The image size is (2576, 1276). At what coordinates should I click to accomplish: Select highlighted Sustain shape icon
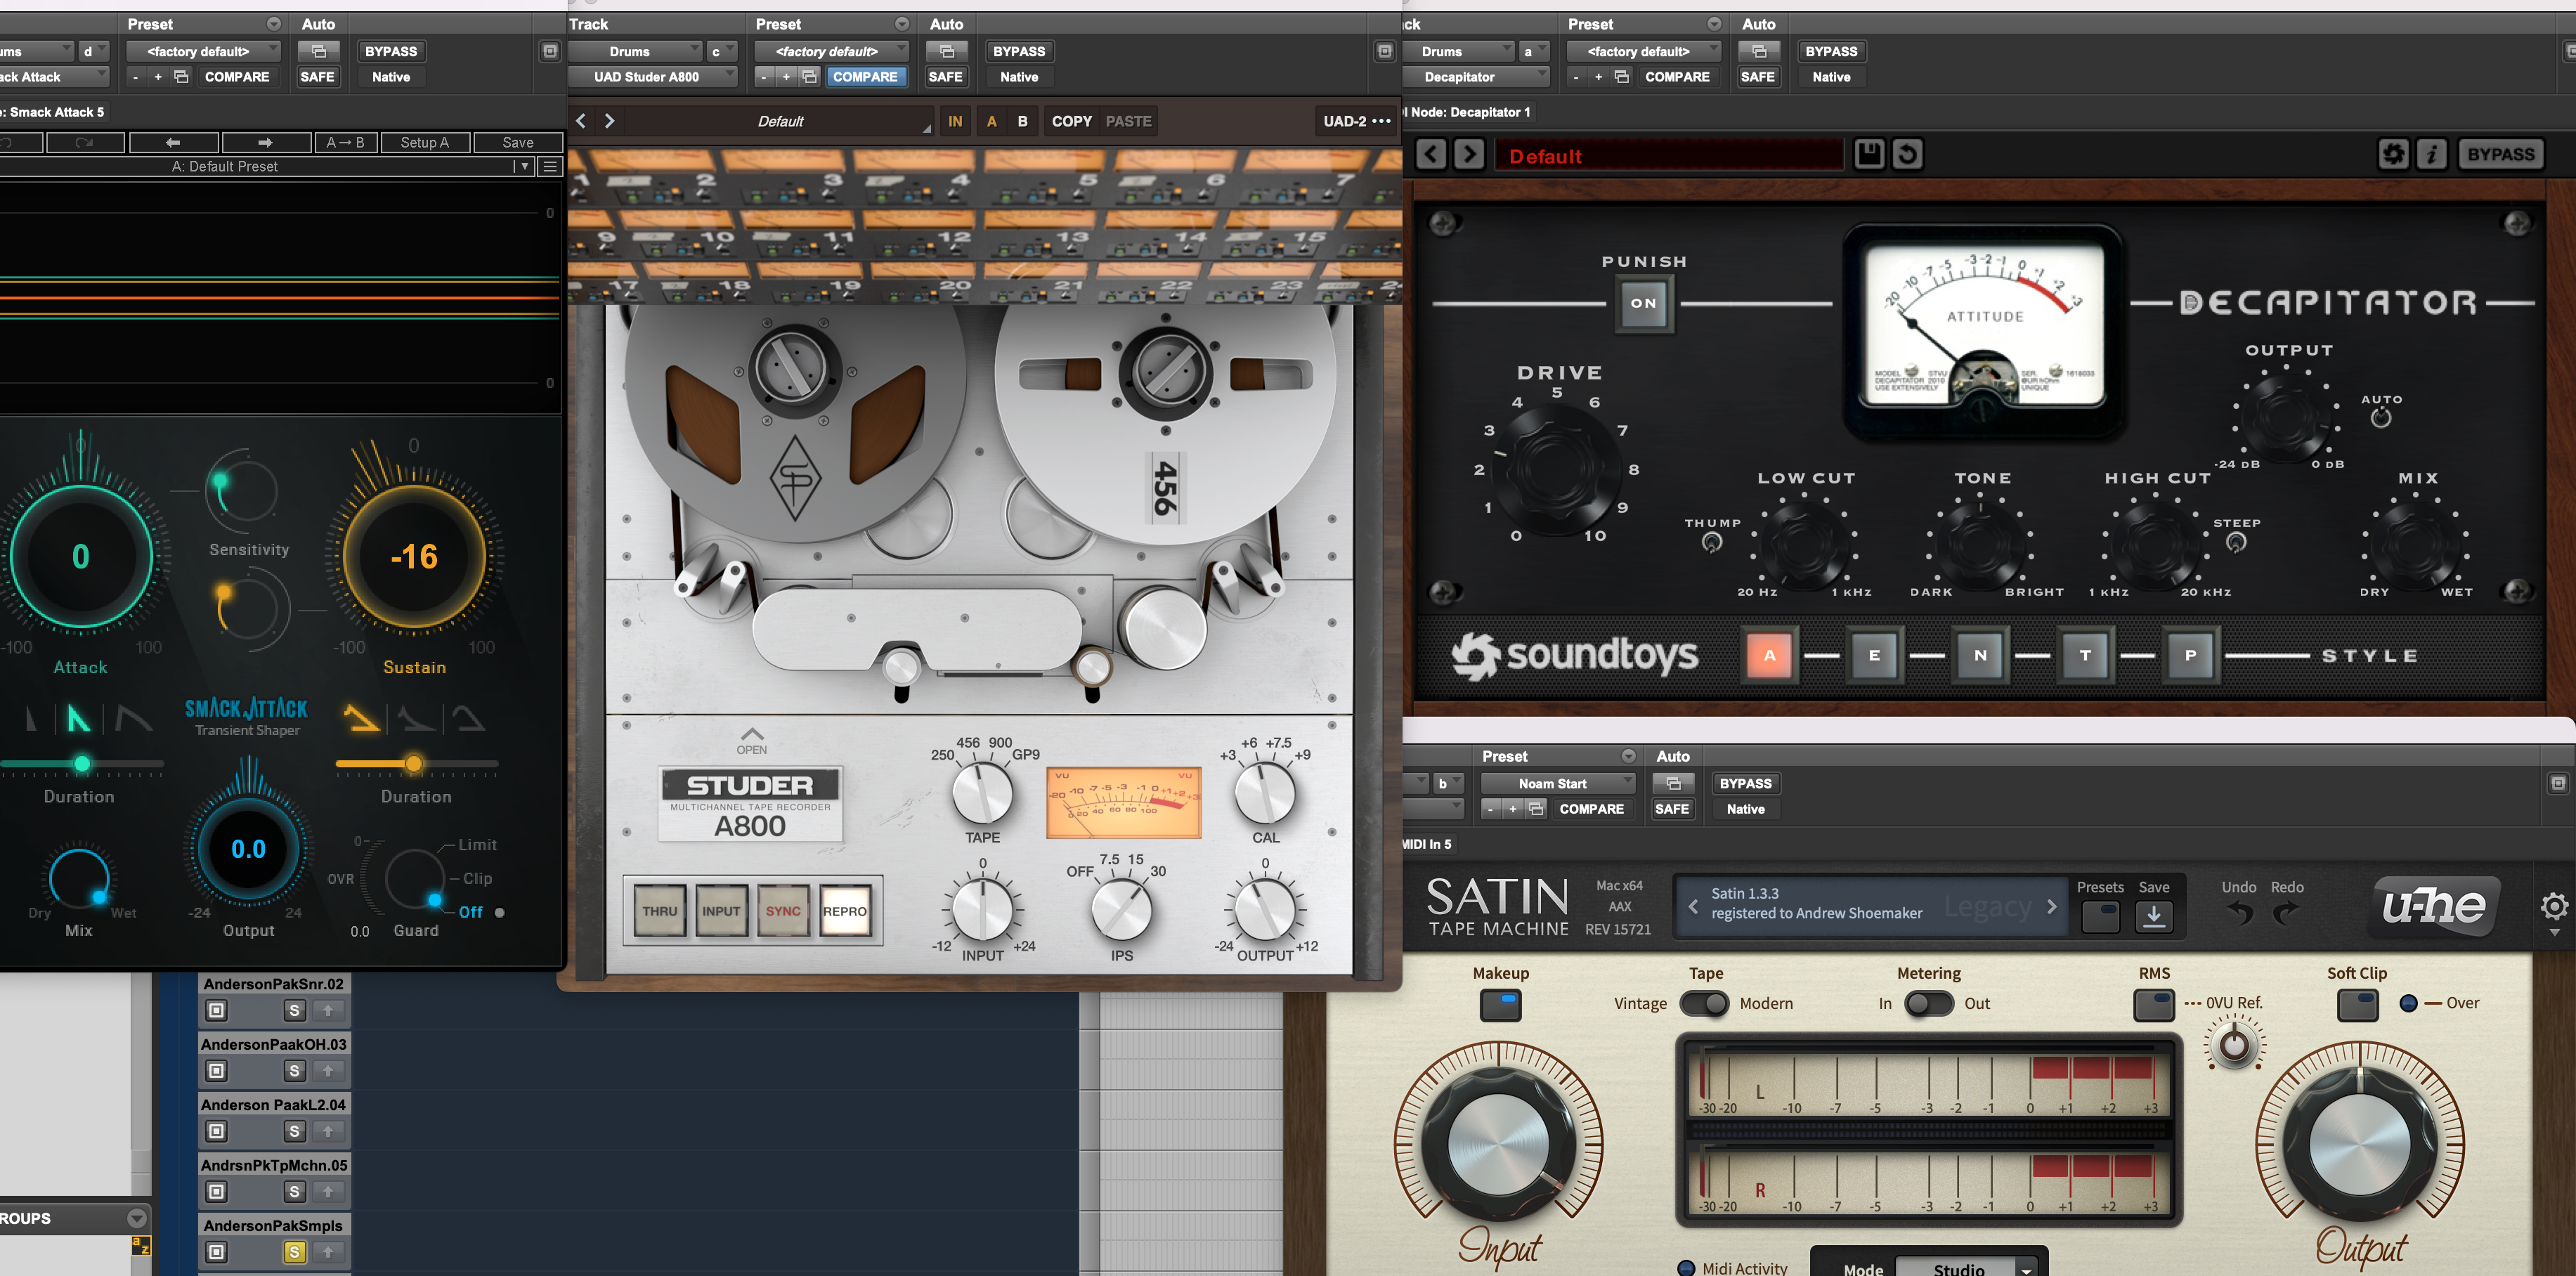(361, 718)
